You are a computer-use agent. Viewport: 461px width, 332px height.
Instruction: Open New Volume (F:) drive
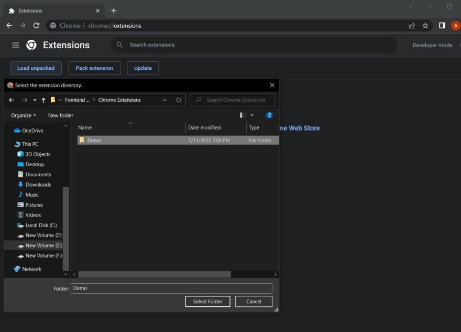click(x=43, y=256)
